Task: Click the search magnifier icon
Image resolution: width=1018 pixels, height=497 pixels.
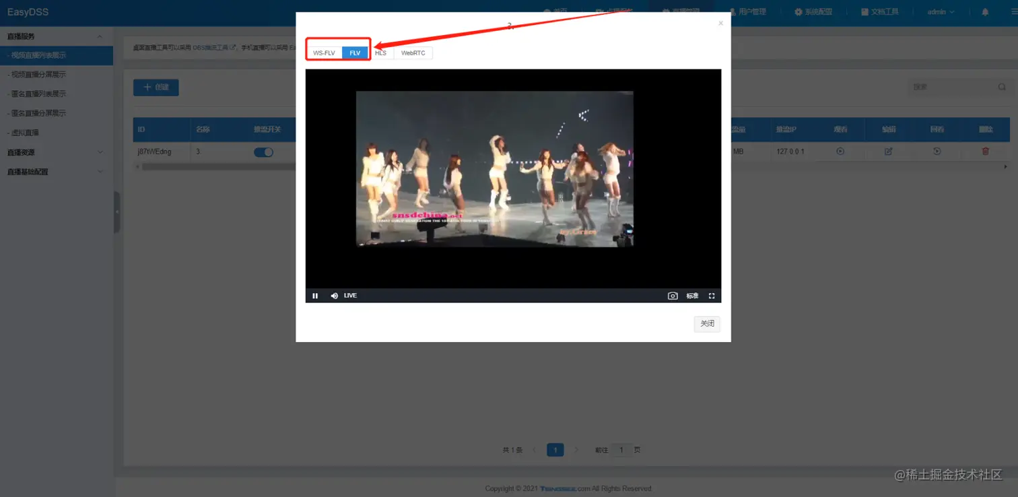Action: [x=1002, y=87]
